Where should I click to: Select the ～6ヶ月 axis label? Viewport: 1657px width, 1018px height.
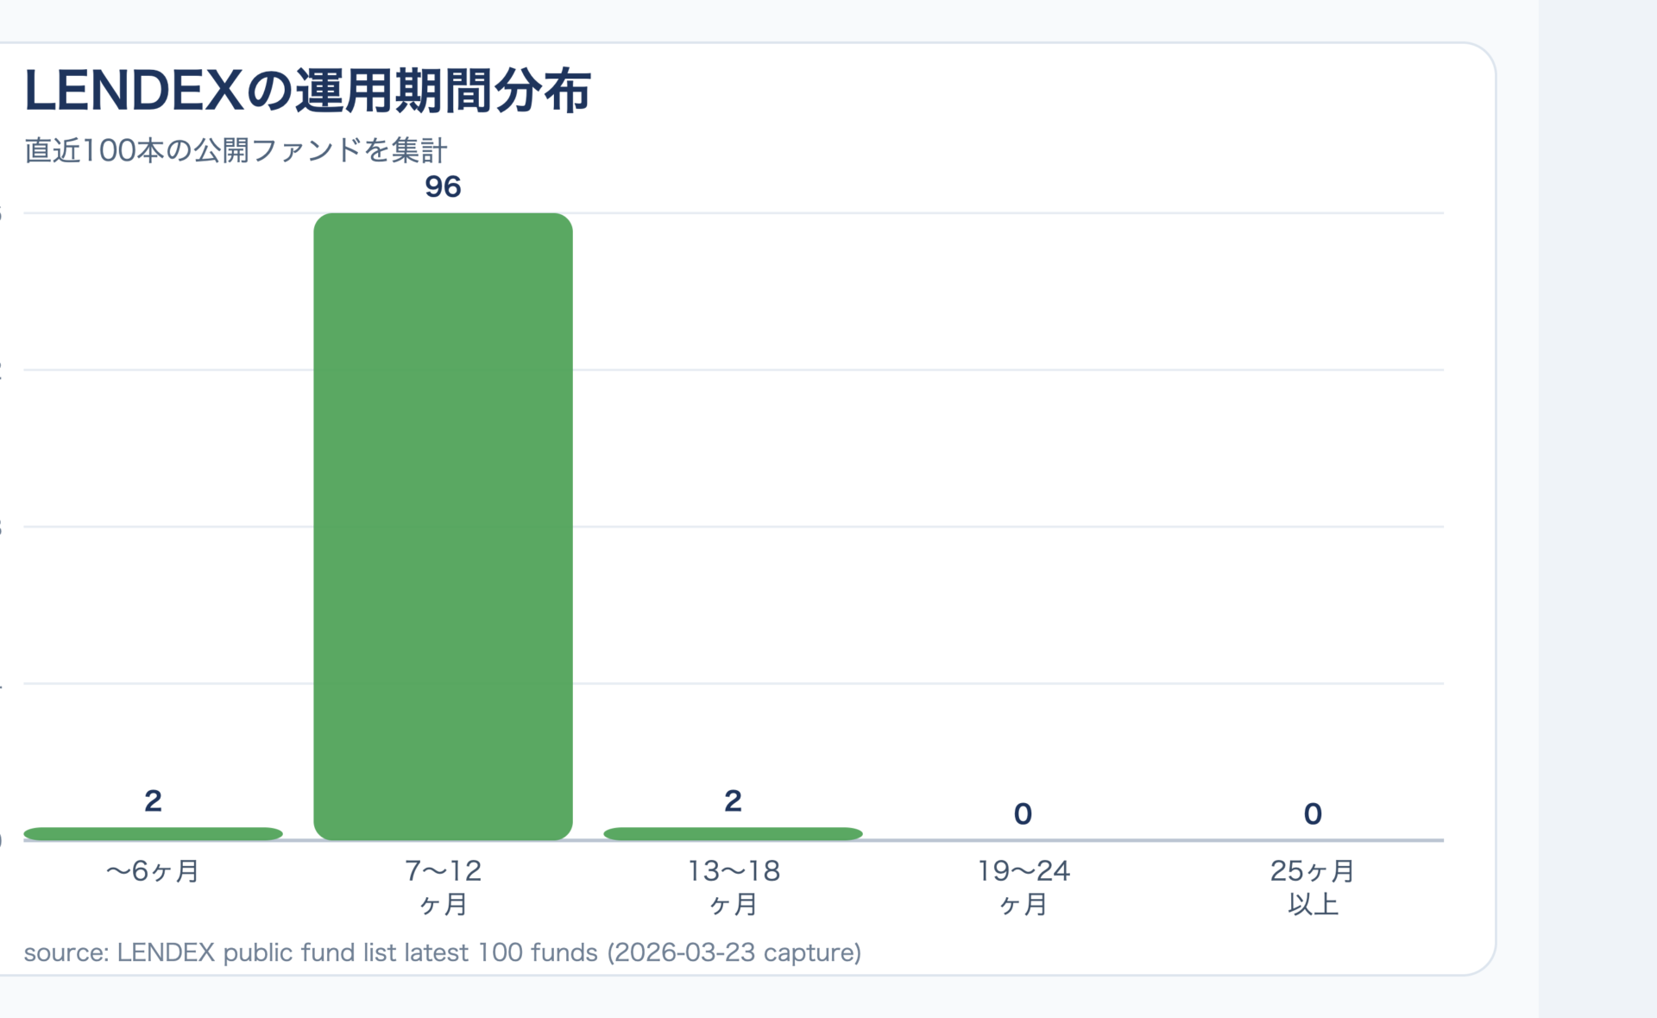[x=153, y=870]
